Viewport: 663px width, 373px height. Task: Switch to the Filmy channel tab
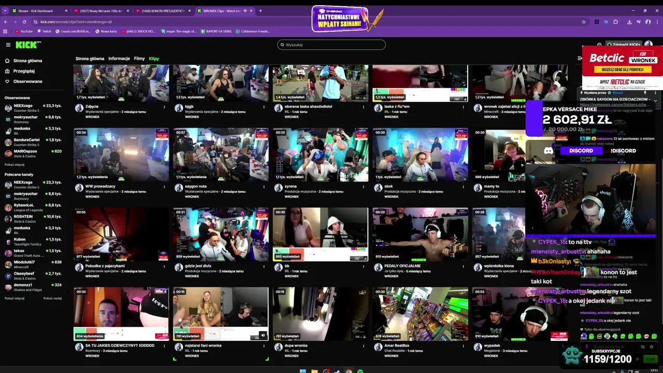click(x=139, y=59)
